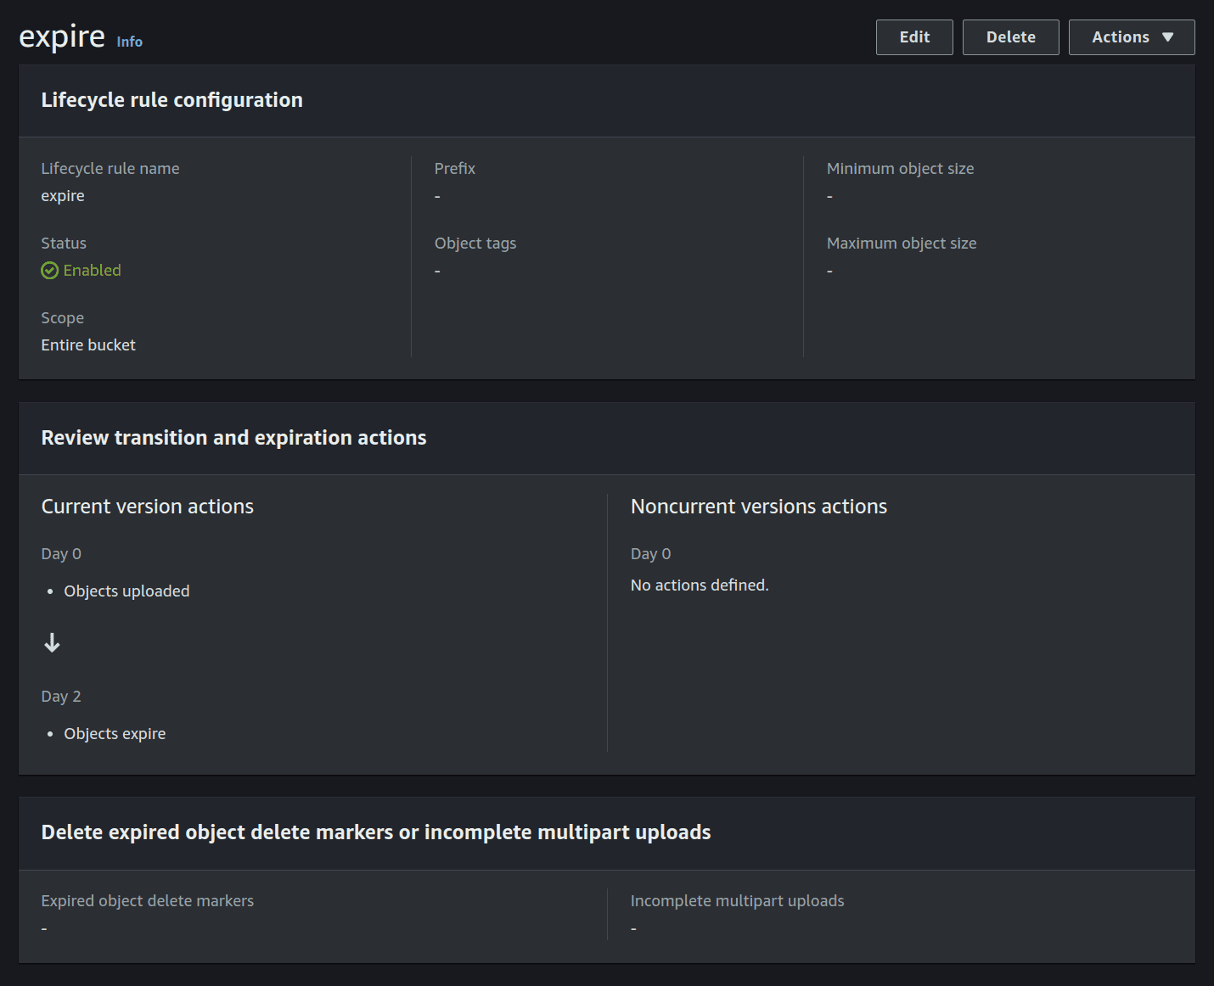
Task: Click the Edit button
Action: (913, 36)
